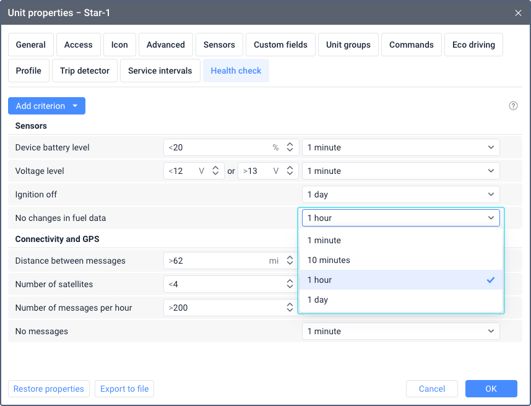
Task: Open the Commands tab
Action: point(412,45)
